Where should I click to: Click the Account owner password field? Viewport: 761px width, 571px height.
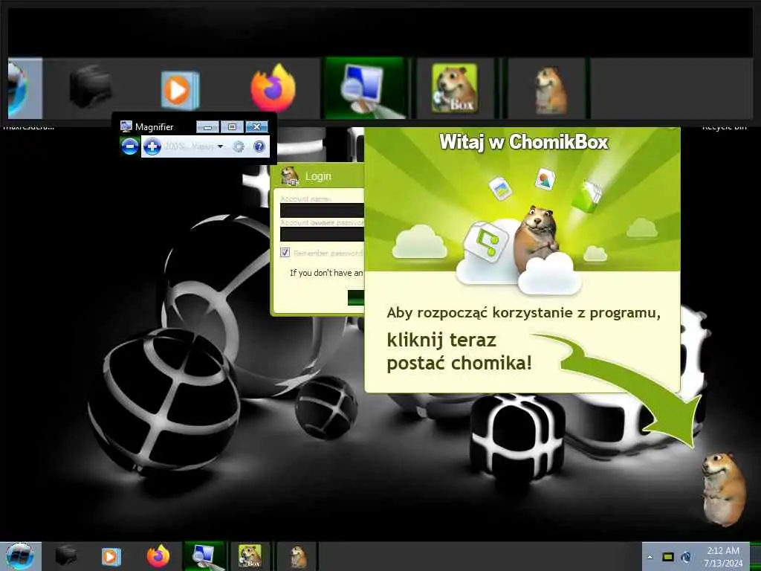(x=322, y=234)
